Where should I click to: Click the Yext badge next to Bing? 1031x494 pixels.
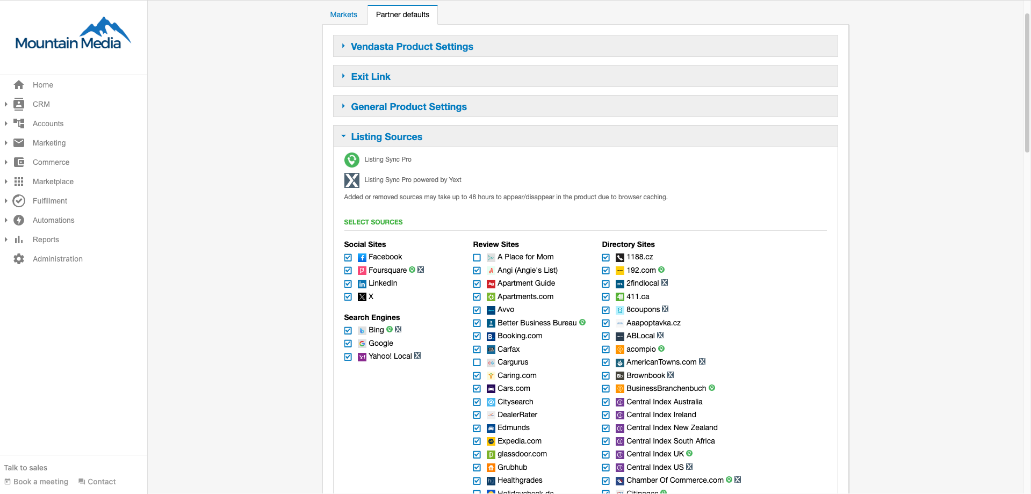click(398, 330)
